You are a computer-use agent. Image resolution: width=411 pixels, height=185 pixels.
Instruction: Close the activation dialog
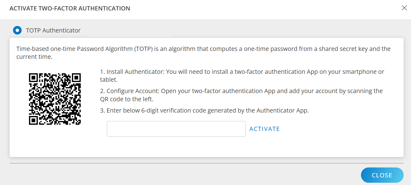coord(382,175)
